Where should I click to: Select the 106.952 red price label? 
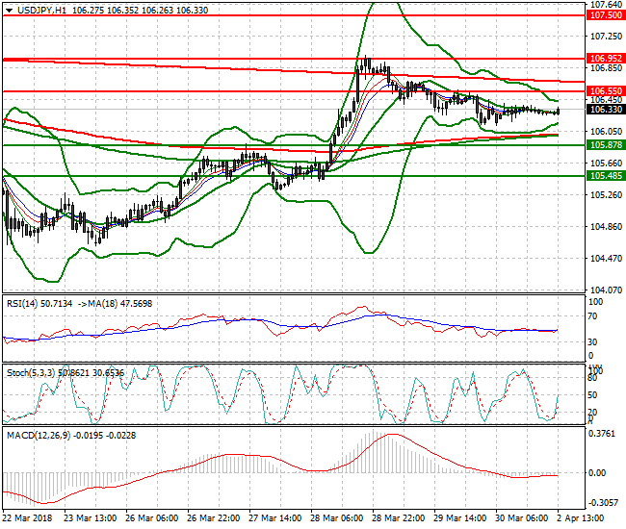click(x=605, y=58)
